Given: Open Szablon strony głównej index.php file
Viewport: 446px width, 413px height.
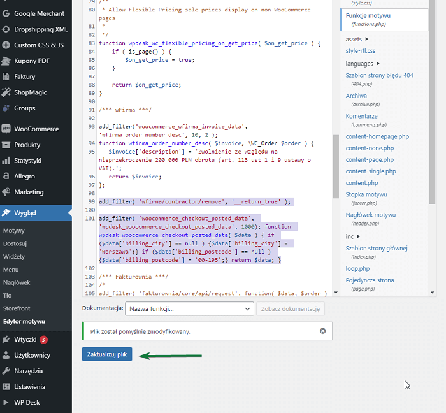Looking at the screenshot, I should [x=377, y=252].
